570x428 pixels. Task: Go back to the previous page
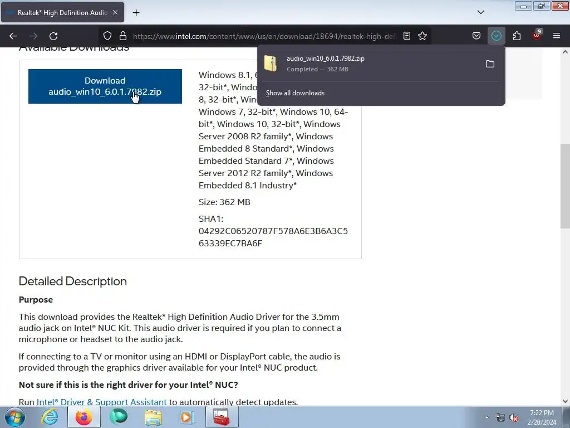[x=13, y=36]
